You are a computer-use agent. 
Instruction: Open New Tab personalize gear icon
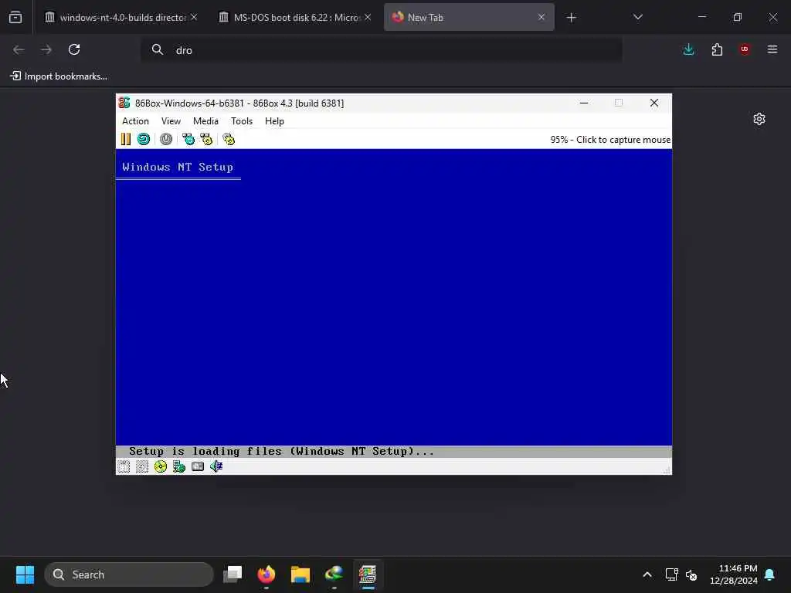[759, 119]
